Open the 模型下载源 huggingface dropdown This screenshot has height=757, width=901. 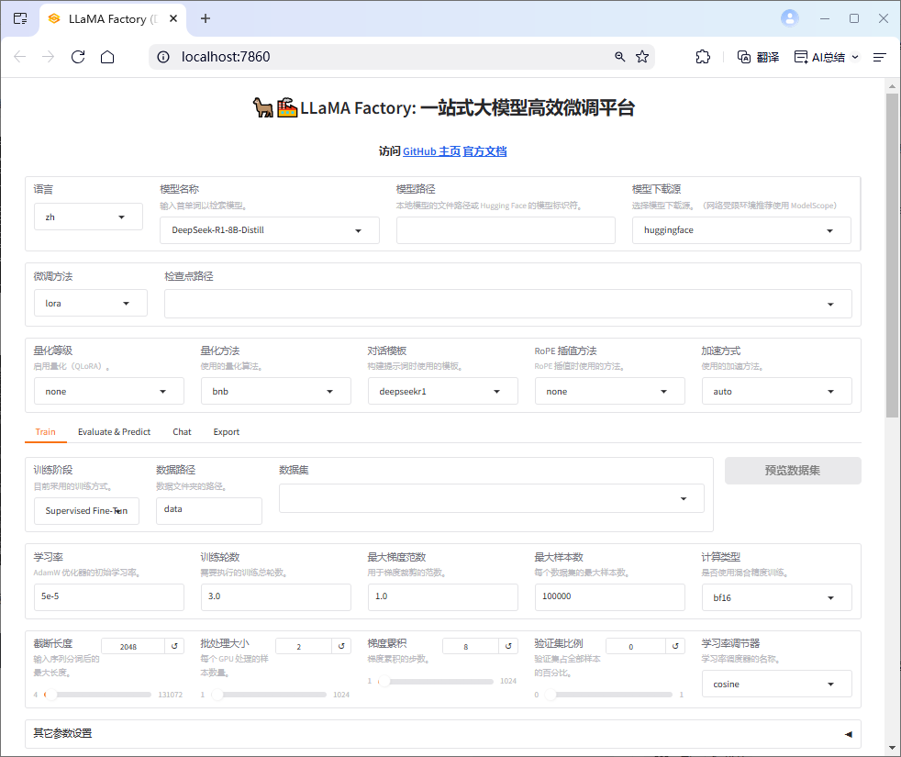tap(741, 230)
